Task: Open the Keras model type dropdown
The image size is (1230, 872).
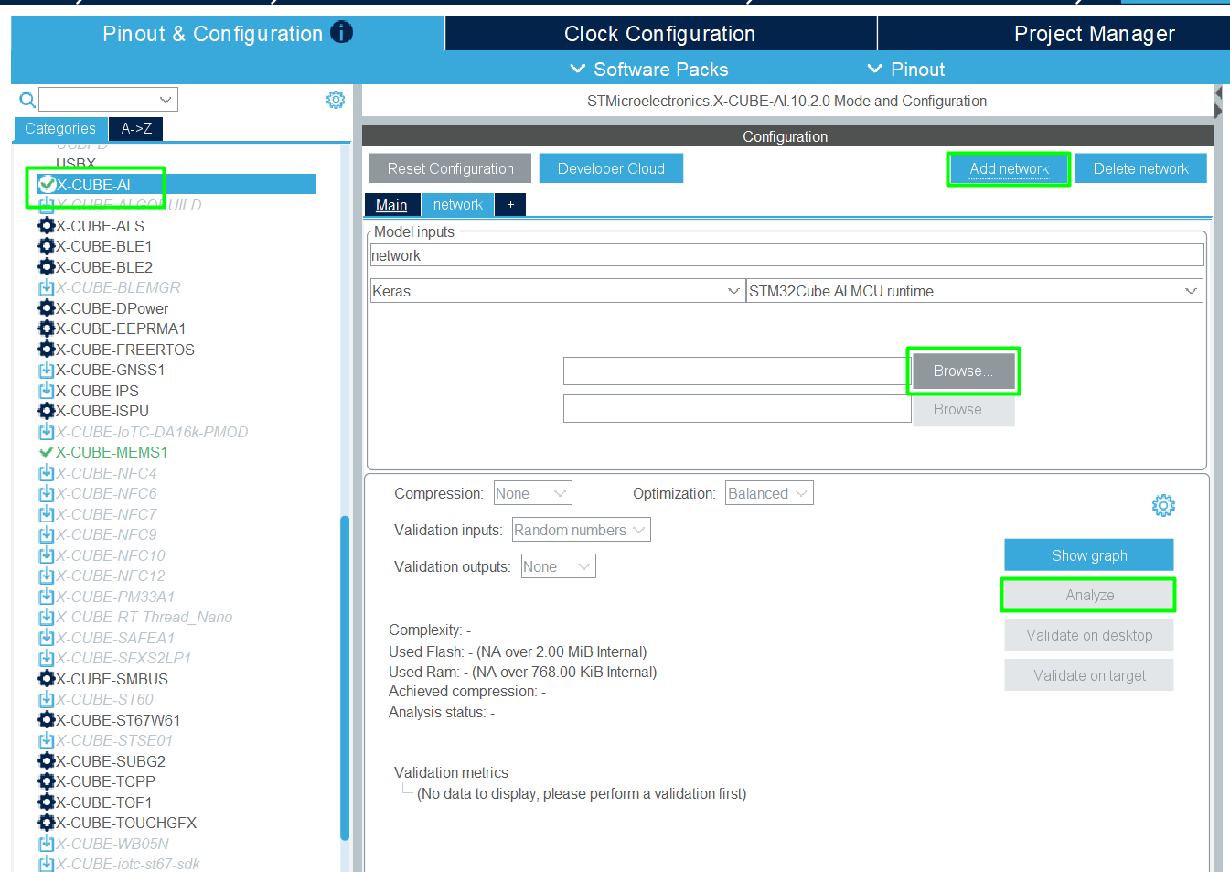Action: point(556,291)
